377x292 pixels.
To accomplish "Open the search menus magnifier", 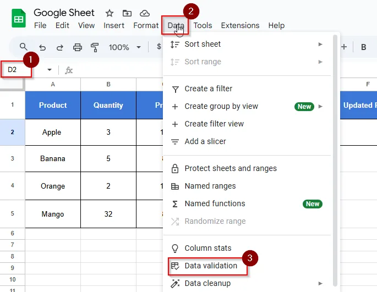I will 23,47.
